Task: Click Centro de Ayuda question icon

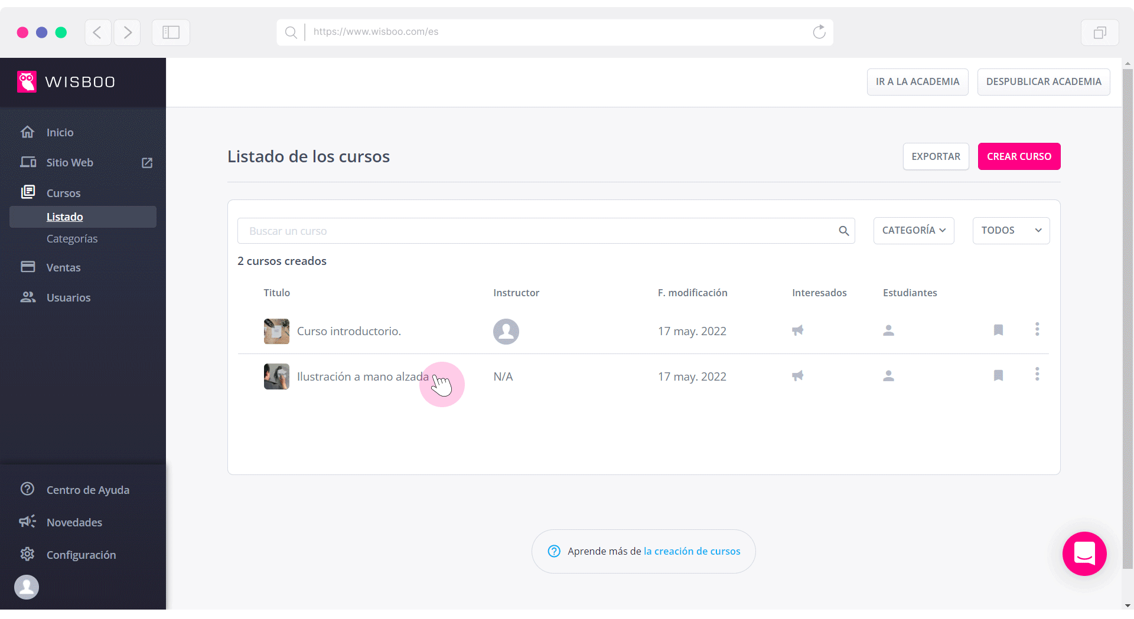Action: [27, 489]
